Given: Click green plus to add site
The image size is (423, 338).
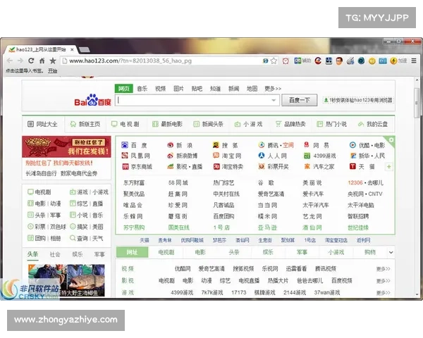Looking at the screenshot, I should (388, 167).
